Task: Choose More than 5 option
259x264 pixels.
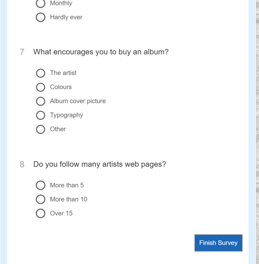Action: point(40,185)
